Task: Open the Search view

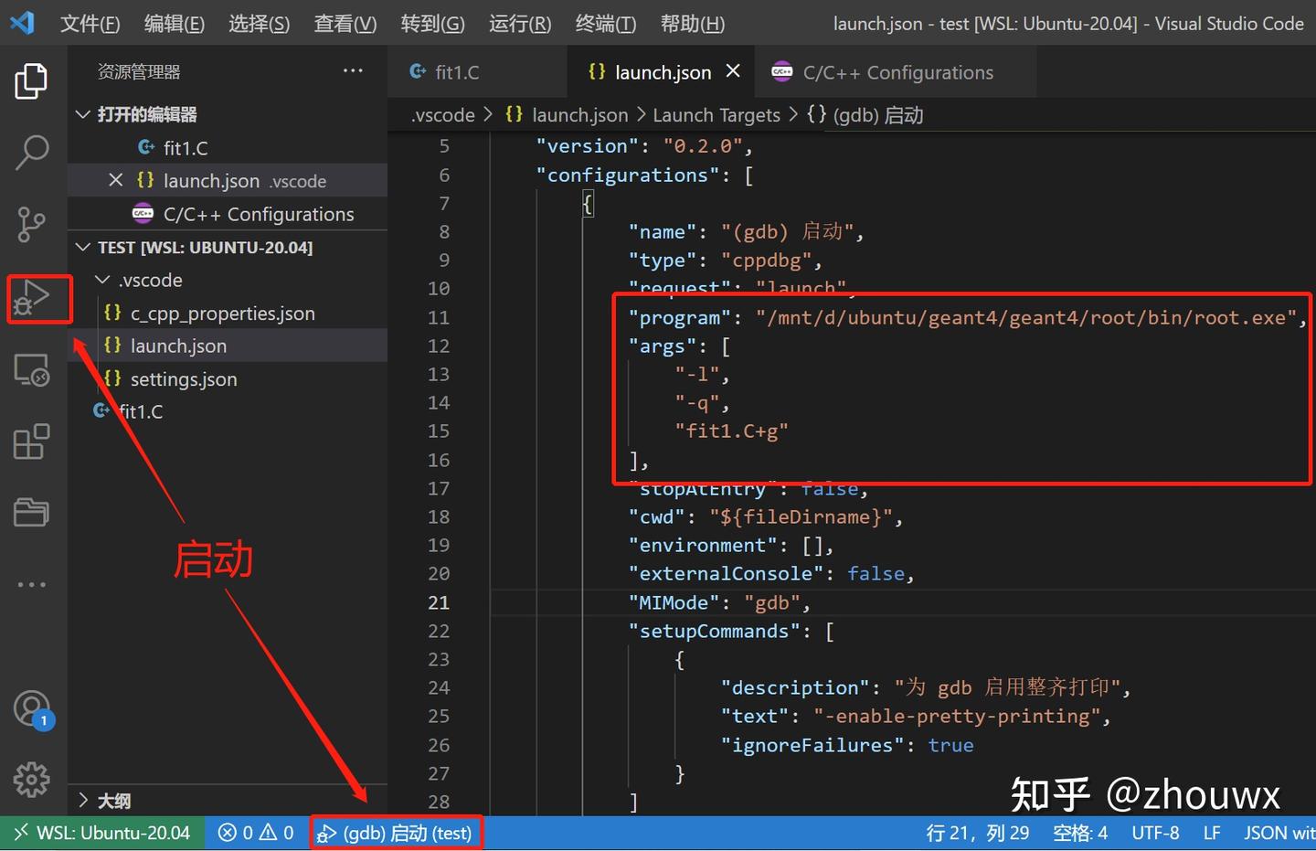Action: pyautogui.click(x=31, y=152)
